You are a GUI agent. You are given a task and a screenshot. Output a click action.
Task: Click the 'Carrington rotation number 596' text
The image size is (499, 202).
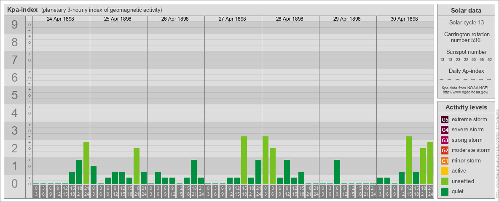[x=467, y=37]
